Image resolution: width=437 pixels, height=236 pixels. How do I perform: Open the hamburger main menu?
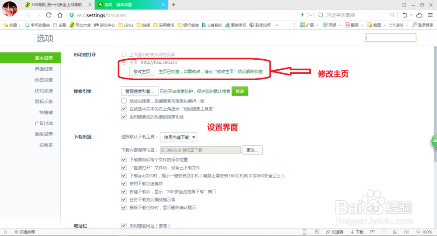click(x=430, y=15)
